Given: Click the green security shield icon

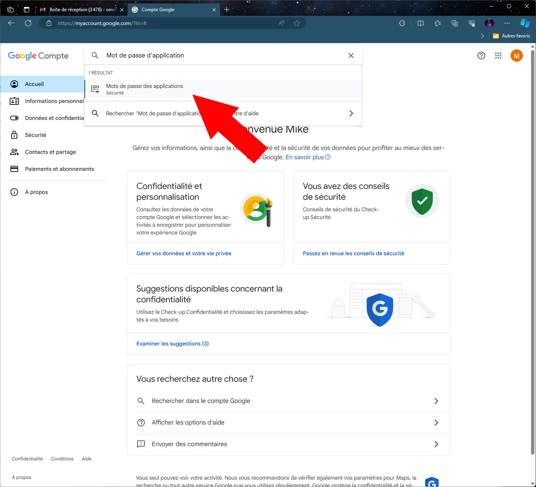Looking at the screenshot, I should [x=422, y=201].
